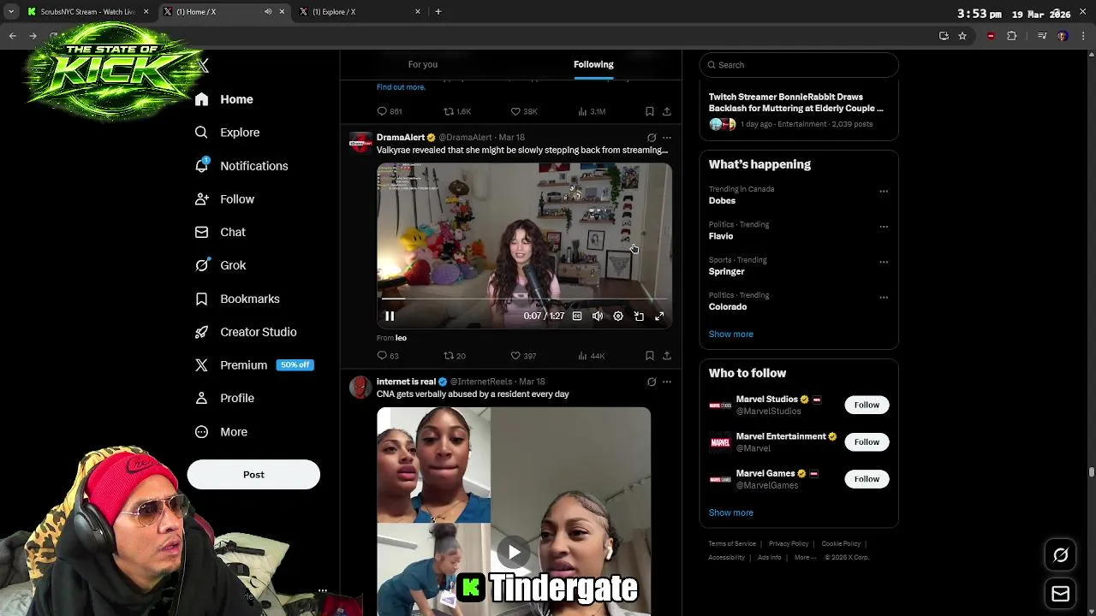The image size is (1096, 616).
Task: Follow Marvel Studios
Action: pos(867,406)
